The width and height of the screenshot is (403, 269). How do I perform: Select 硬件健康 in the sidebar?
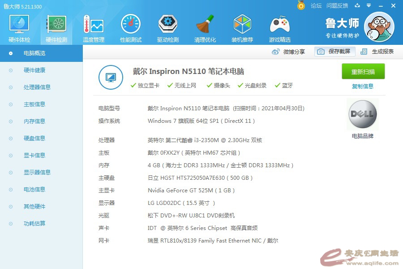tap(34, 70)
